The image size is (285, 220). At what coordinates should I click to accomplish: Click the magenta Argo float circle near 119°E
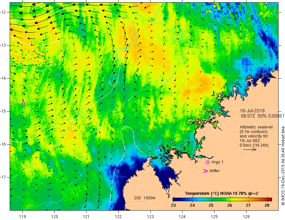click(x=23, y=103)
